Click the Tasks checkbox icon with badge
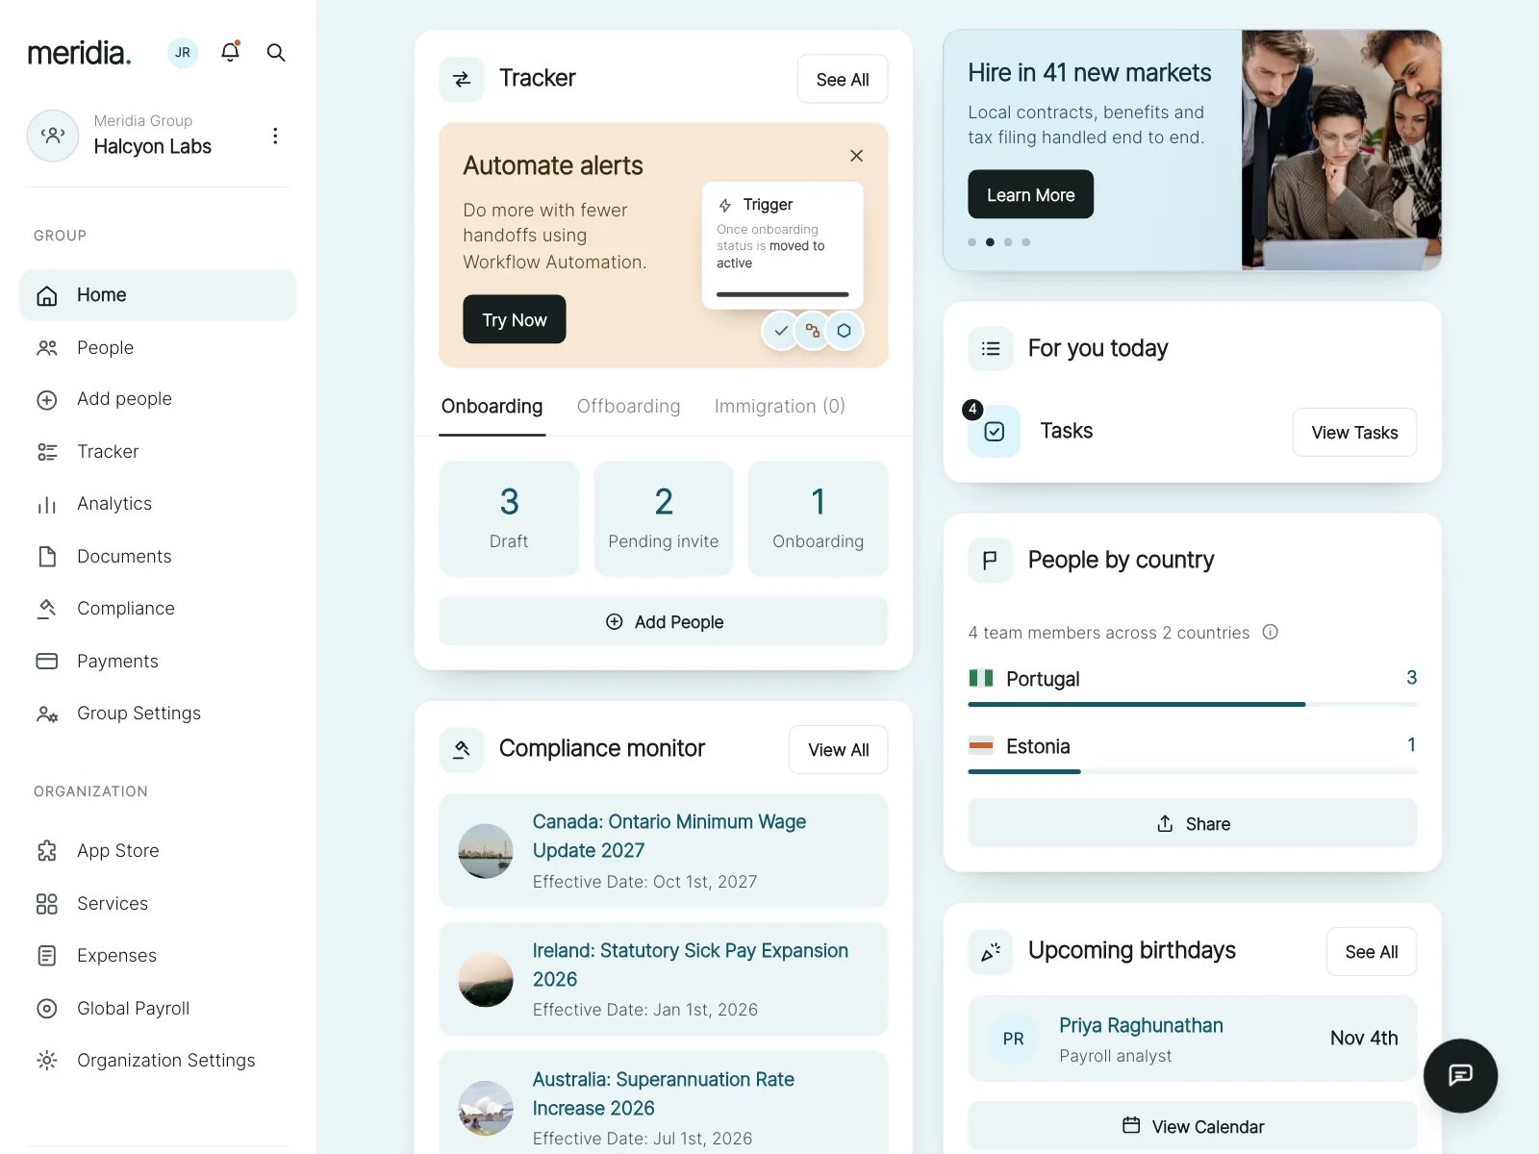This screenshot has width=1539, height=1154. 994,432
